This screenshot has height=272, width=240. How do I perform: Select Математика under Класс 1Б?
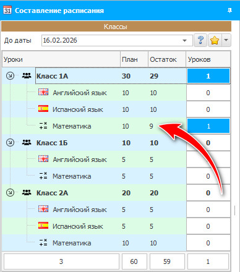tap(72, 176)
